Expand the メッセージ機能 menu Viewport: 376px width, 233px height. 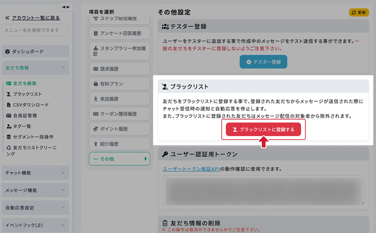pyautogui.click(x=35, y=190)
